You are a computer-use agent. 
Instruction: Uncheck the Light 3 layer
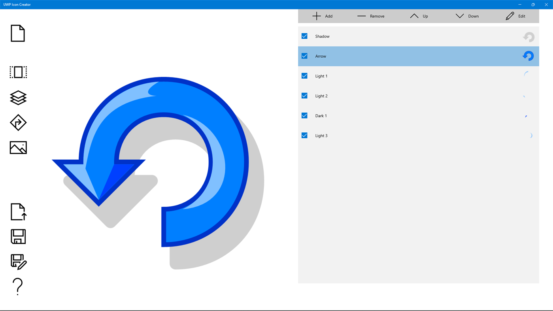pyautogui.click(x=304, y=135)
